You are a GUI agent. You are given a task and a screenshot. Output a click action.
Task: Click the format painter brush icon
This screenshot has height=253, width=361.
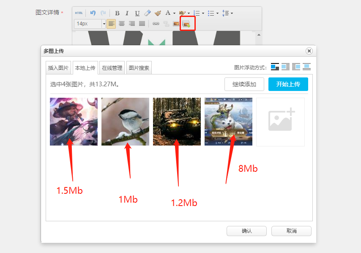click(158, 13)
